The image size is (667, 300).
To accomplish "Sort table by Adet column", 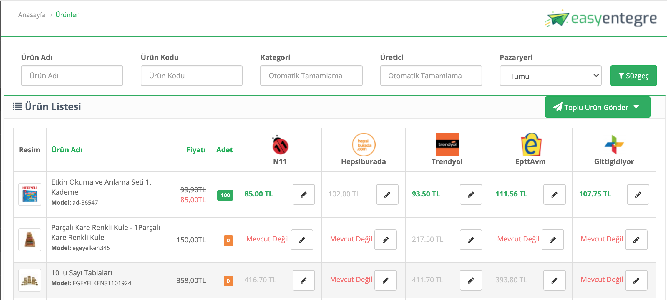I will pyautogui.click(x=225, y=150).
